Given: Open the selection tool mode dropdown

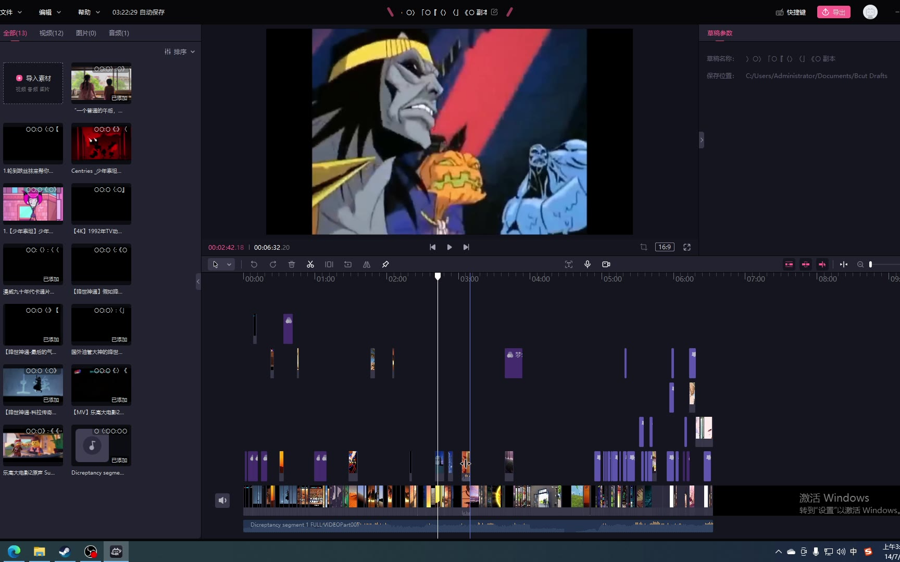Looking at the screenshot, I should 229,264.
